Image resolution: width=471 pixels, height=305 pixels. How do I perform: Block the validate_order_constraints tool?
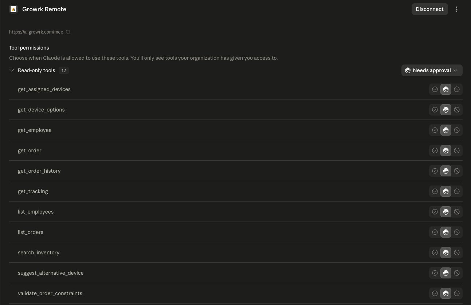coord(457,293)
